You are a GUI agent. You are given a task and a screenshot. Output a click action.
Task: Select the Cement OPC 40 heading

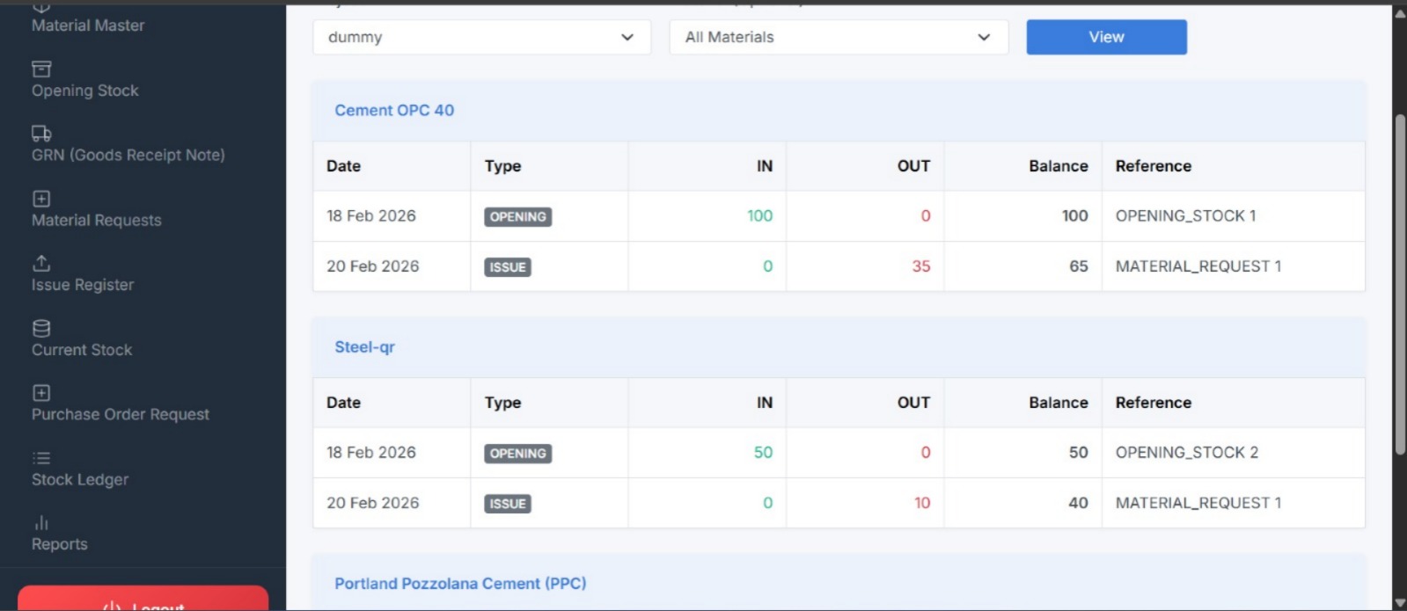pyautogui.click(x=394, y=110)
